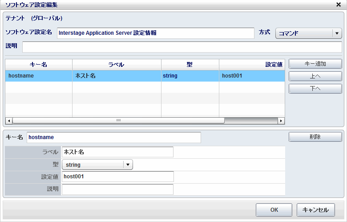Click the ソフトウェア設定名 text field
This screenshot has width=347, height=222.
coord(155,33)
